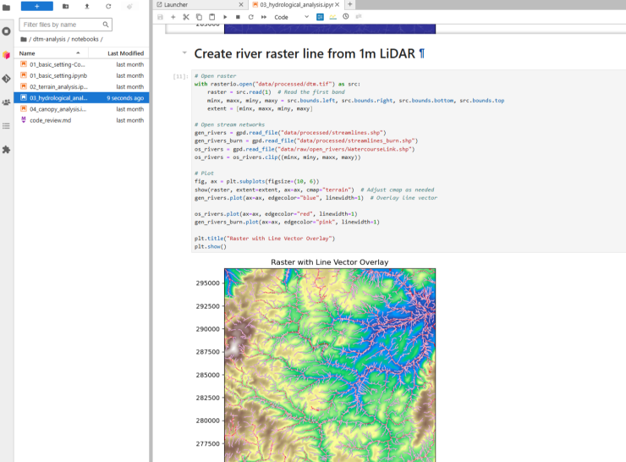Open the Git sidebar panel
Screen dimensions: 626x462
click(x=7, y=79)
